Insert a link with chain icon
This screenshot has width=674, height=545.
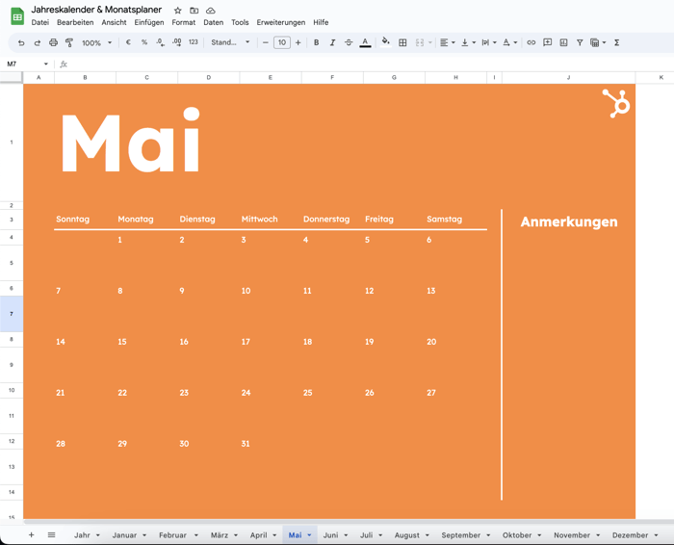[x=531, y=42]
